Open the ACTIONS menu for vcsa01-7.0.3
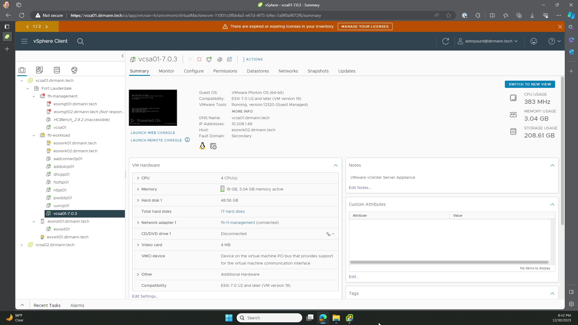Image resolution: width=578 pixels, height=325 pixels. (x=253, y=60)
